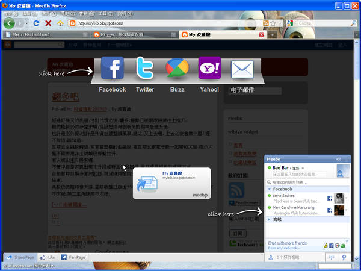
Task: Click the address bar URL field
Action: coord(169,23)
